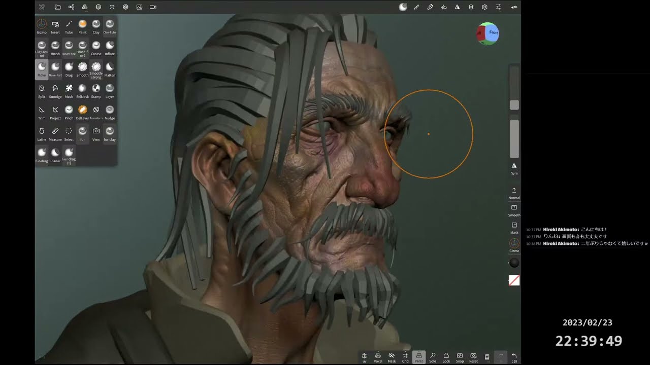Select the fur-clay brush

click(110, 133)
